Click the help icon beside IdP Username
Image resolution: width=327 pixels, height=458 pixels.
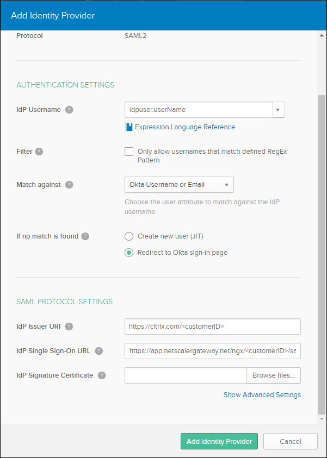69,110
